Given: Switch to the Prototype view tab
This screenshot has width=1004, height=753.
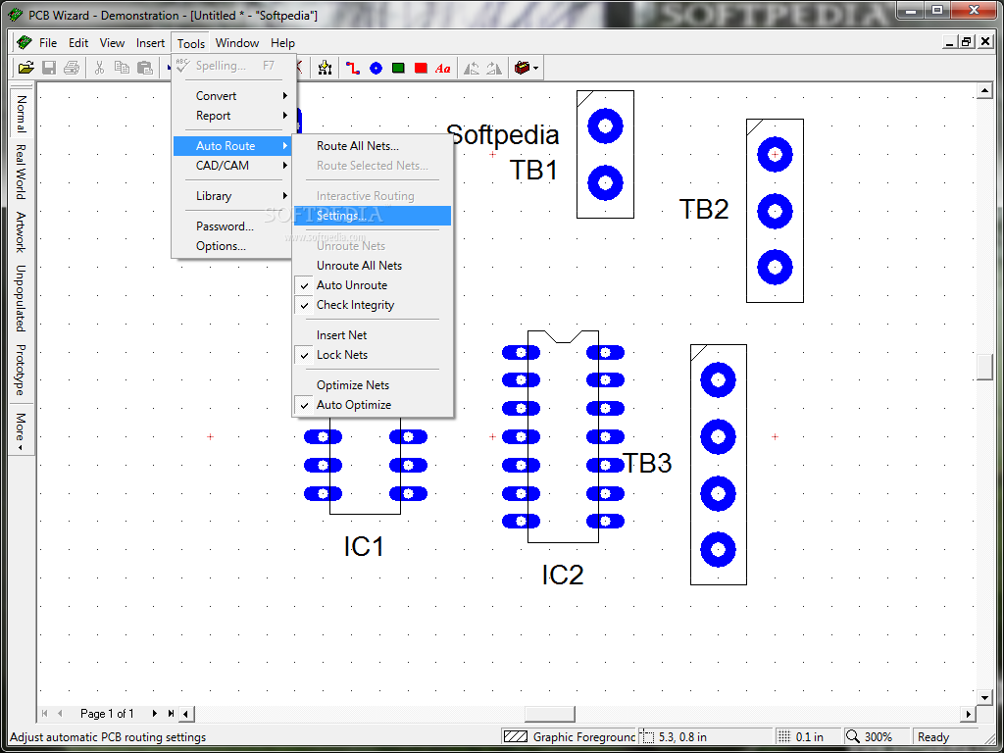Looking at the screenshot, I should pyautogui.click(x=22, y=370).
